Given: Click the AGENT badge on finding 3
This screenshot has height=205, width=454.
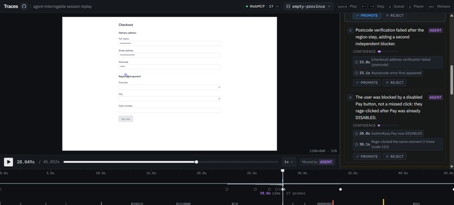Looking at the screenshot, I should coord(435,30).
